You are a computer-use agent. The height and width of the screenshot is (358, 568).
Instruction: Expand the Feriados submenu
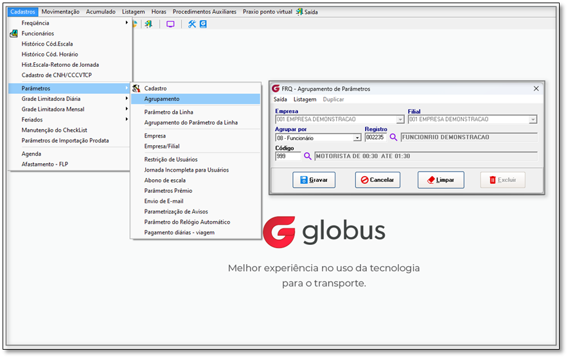coord(69,120)
